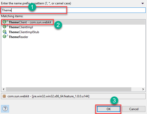Dismiss the dialog with Cancel
Screen dimensions: 147x114
(x=134, y=109)
